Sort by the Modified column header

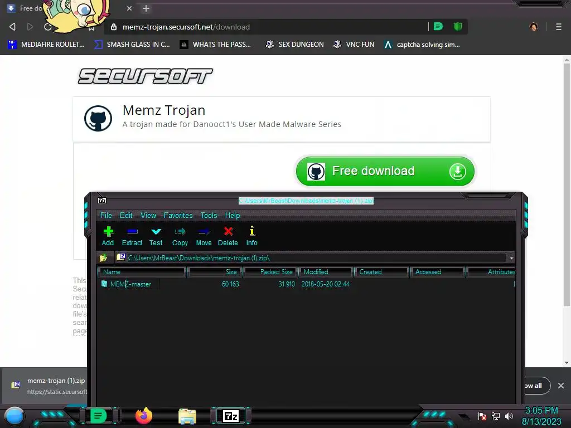point(326,272)
